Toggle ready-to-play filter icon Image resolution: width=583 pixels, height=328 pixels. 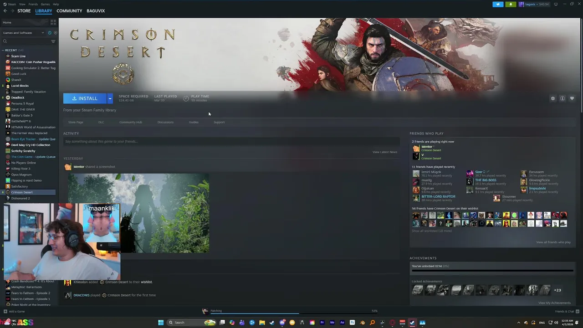point(56,33)
